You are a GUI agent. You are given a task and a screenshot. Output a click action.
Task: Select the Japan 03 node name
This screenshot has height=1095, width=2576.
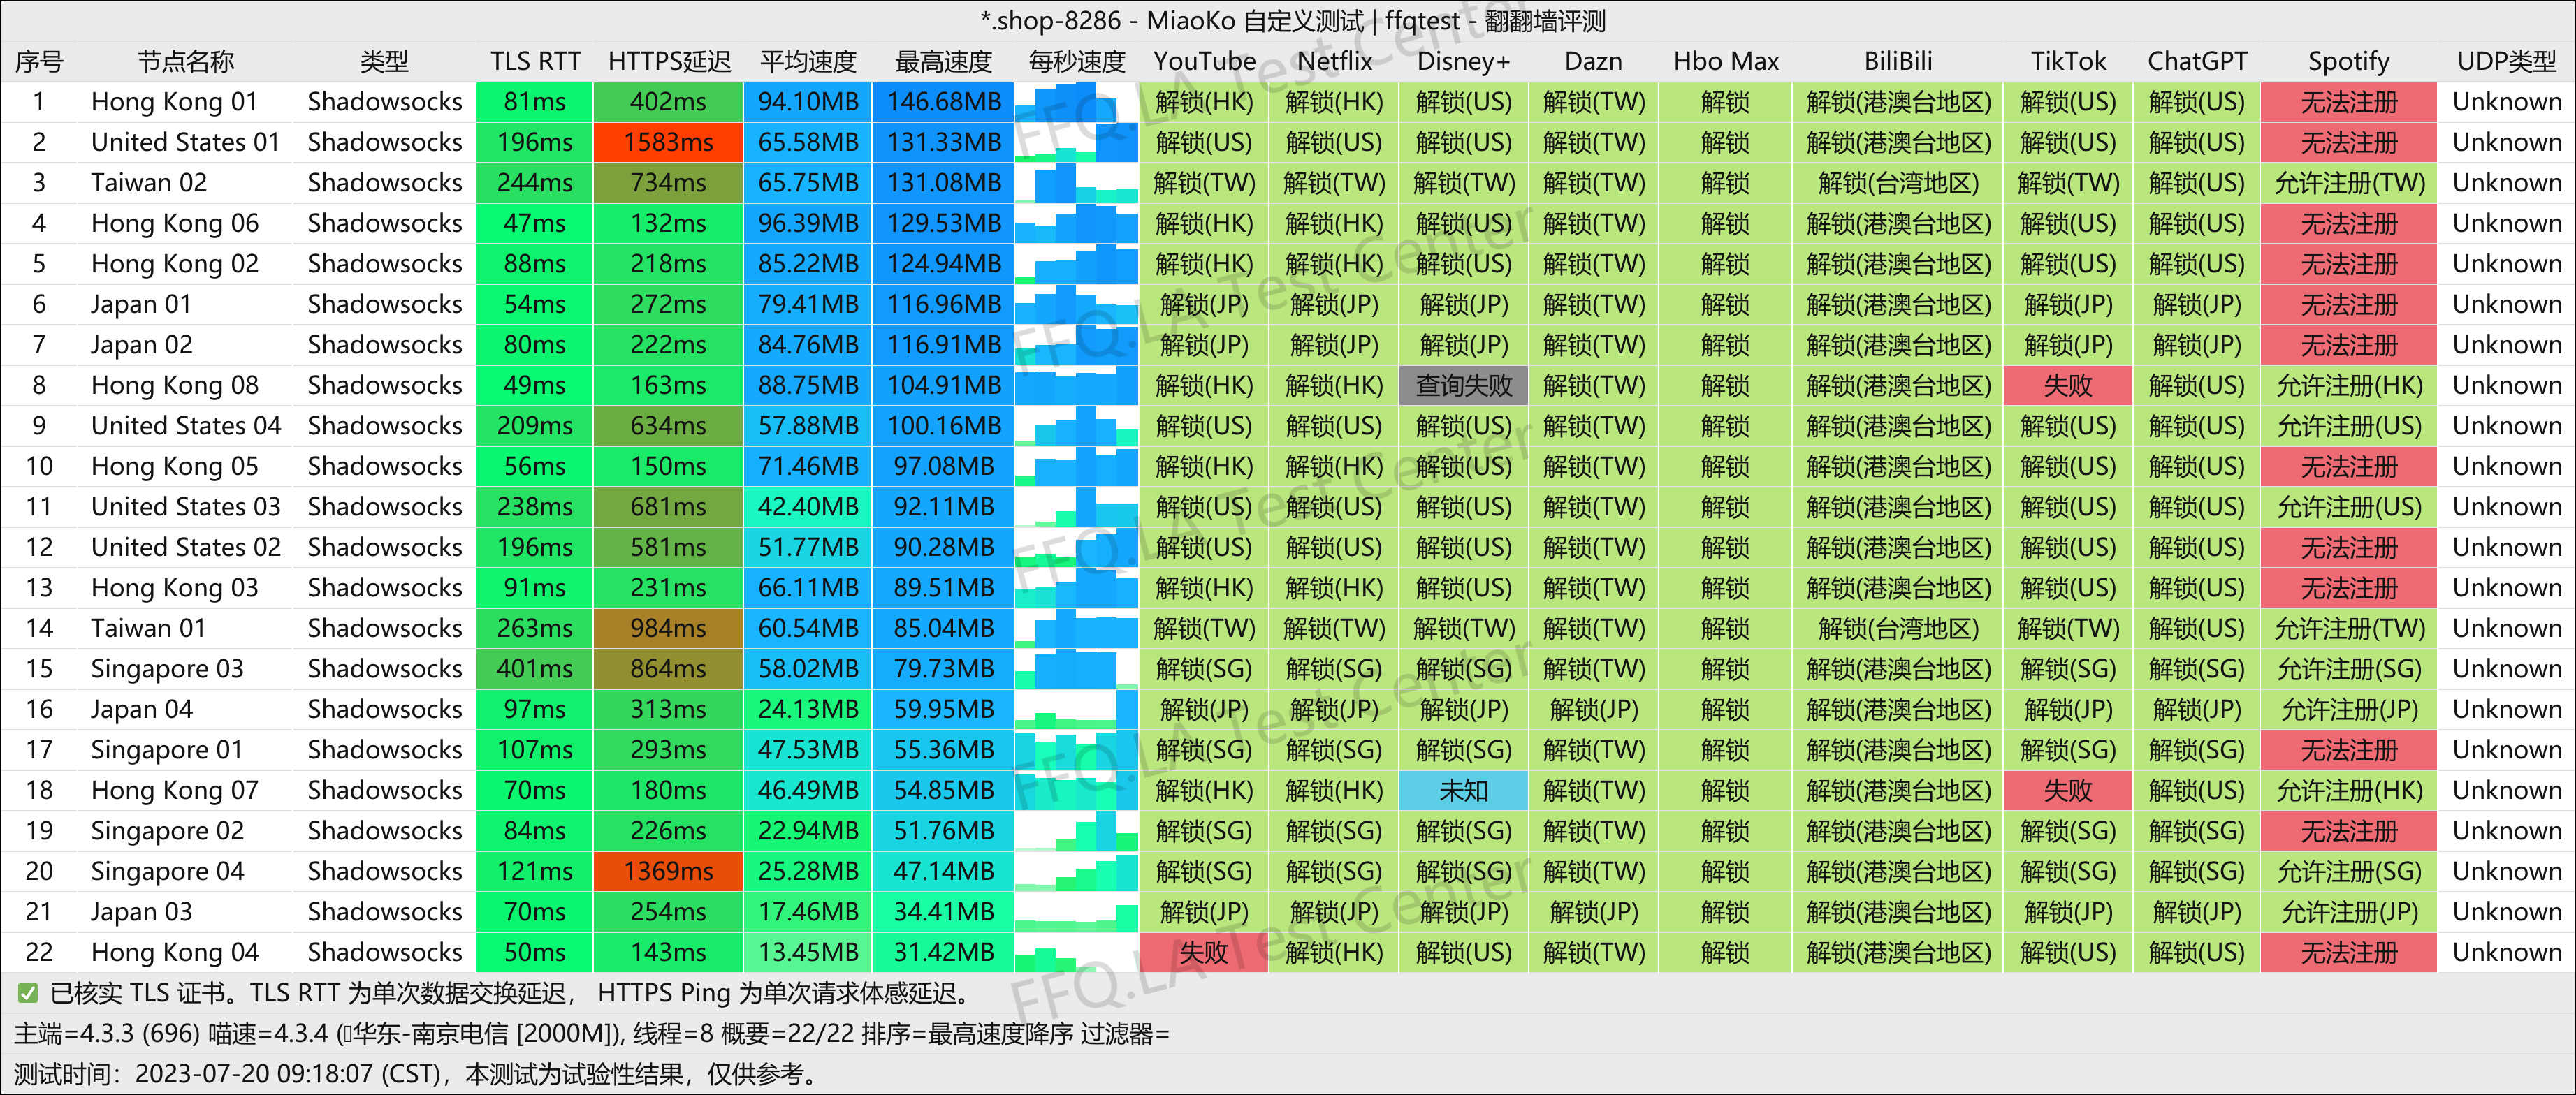tap(141, 911)
